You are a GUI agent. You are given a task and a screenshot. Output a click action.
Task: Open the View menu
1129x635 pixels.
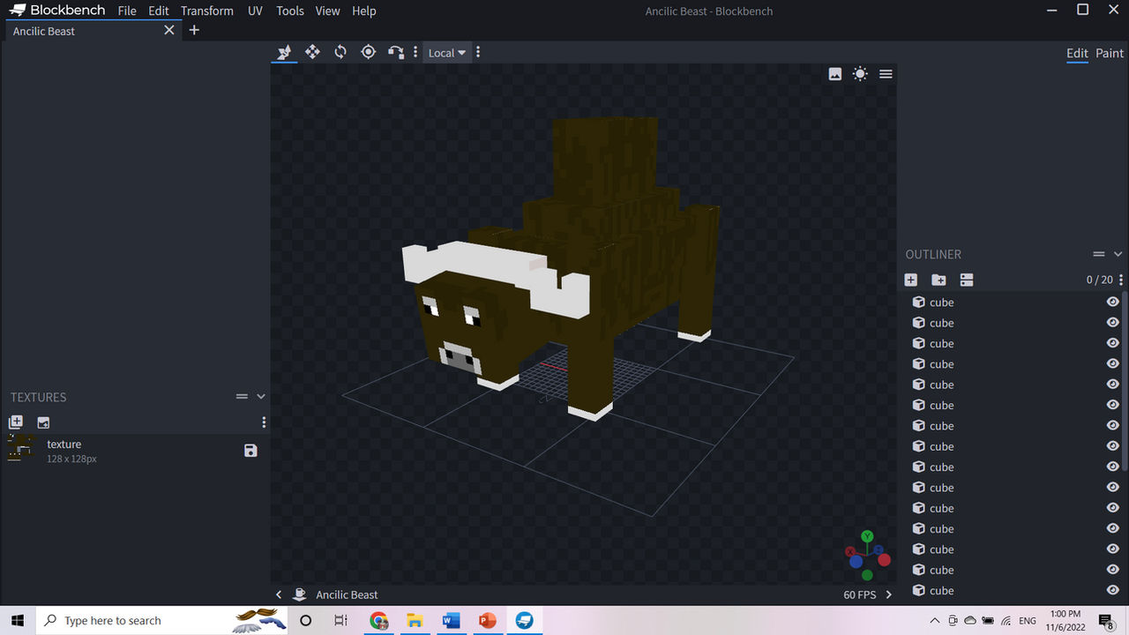327,11
